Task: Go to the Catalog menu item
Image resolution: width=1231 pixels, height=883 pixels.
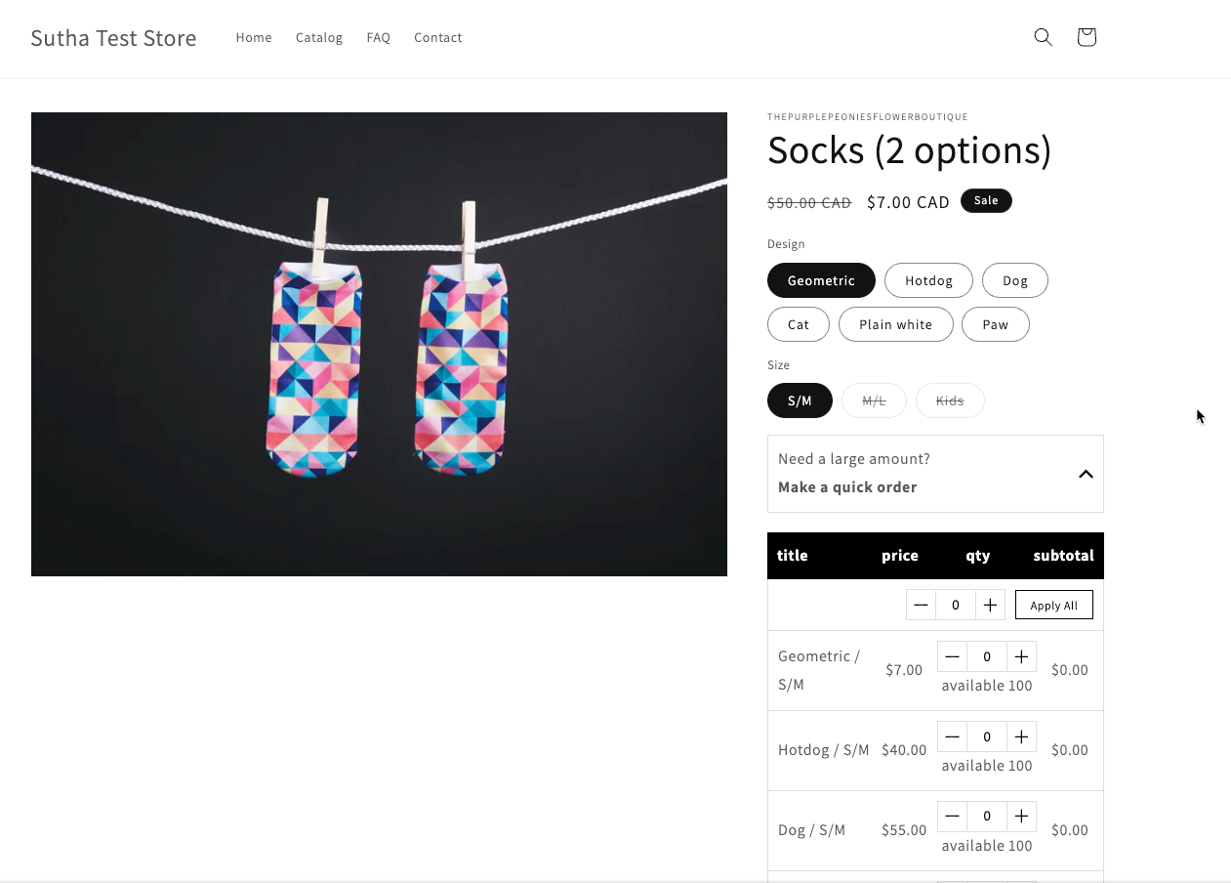Action: (x=319, y=37)
